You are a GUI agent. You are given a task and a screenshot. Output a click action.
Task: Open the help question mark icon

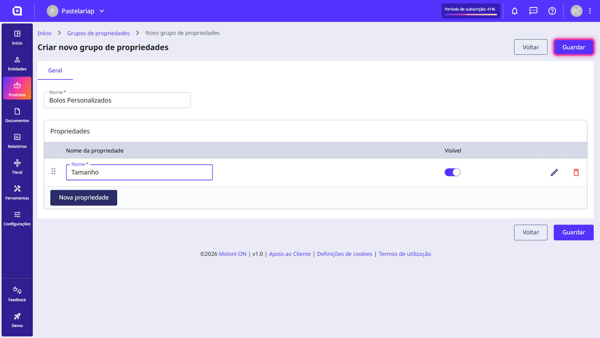click(x=552, y=11)
